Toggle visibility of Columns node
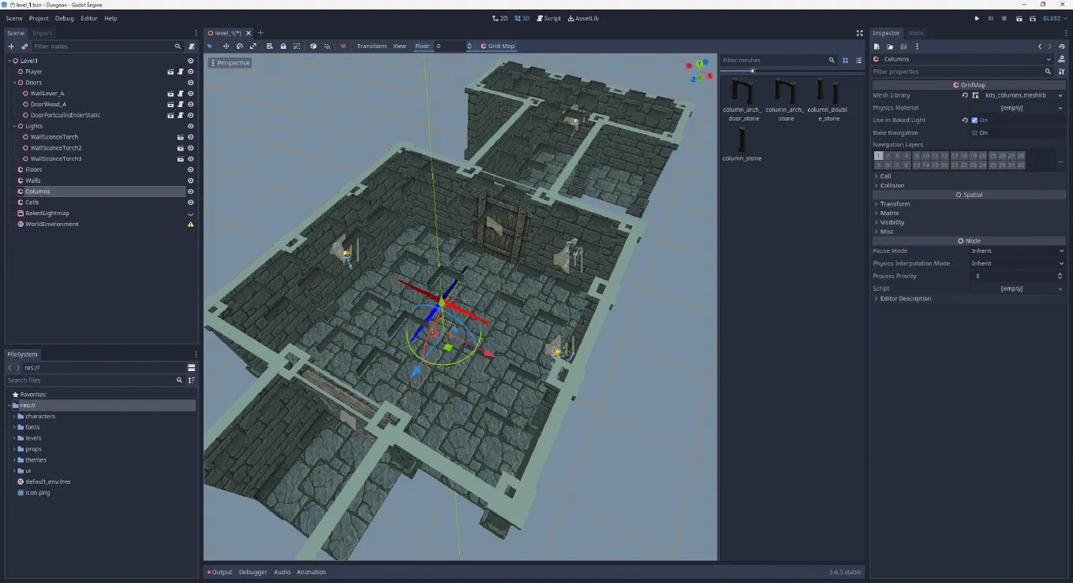 click(x=190, y=191)
